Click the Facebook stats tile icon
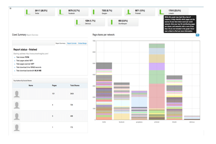 (61, 12)
